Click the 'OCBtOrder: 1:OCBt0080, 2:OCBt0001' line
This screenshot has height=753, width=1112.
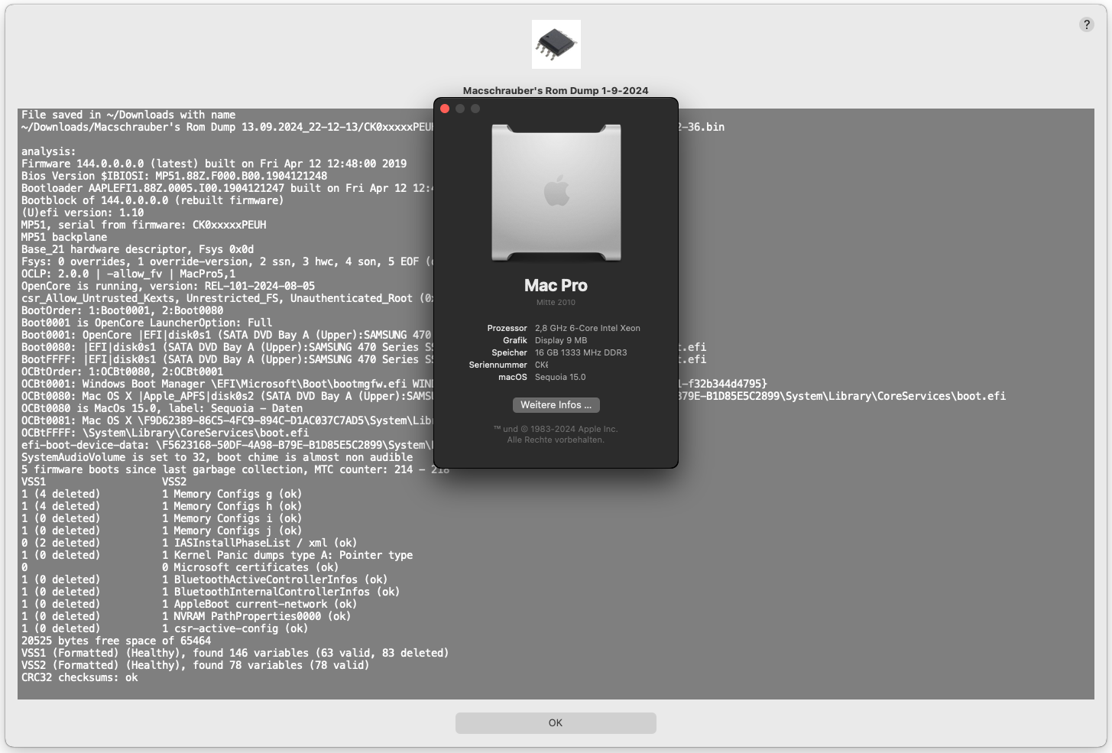(x=122, y=372)
